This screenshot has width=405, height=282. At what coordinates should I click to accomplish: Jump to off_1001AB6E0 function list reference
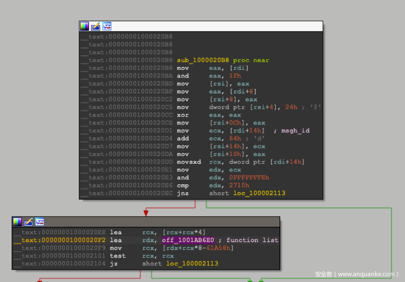coord(188,240)
